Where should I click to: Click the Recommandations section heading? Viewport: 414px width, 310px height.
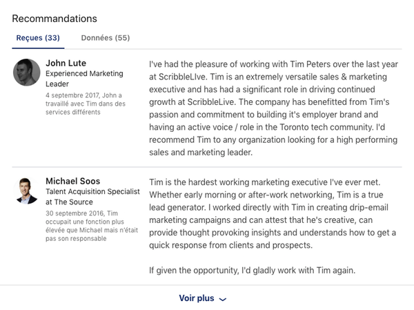55,19
